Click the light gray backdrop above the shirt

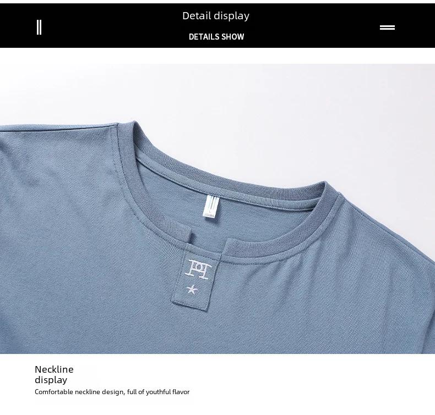tap(249, 110)
